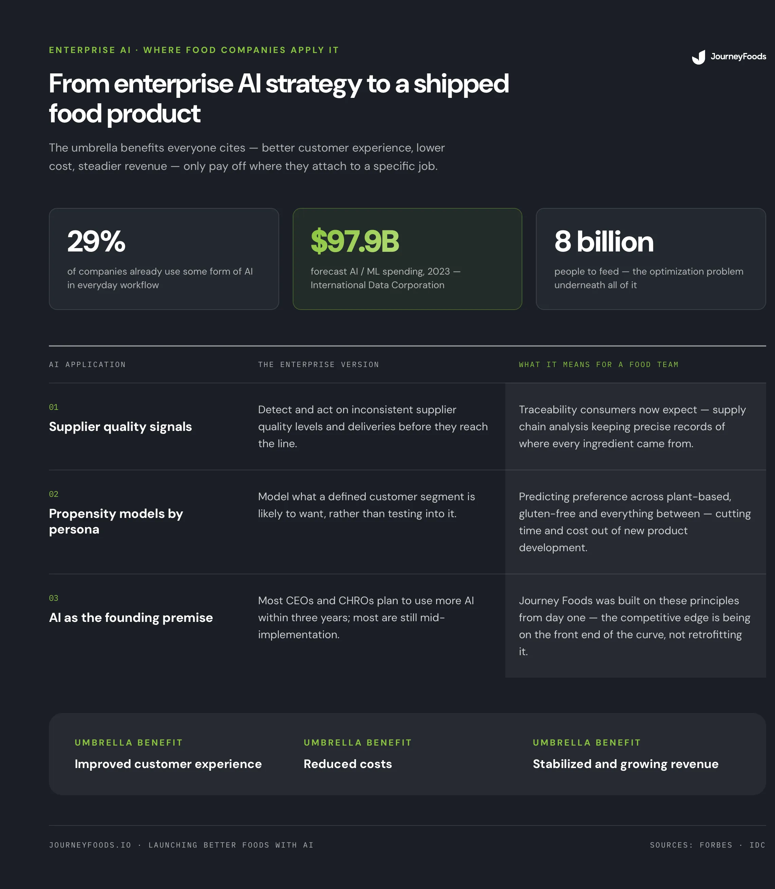Click row number 01 label
This screenshot has width=775, height=889.
point(54,407)
